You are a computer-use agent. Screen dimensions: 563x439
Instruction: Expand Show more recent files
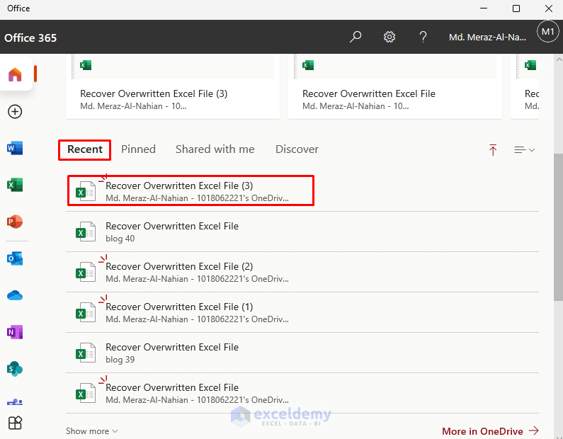91,431
